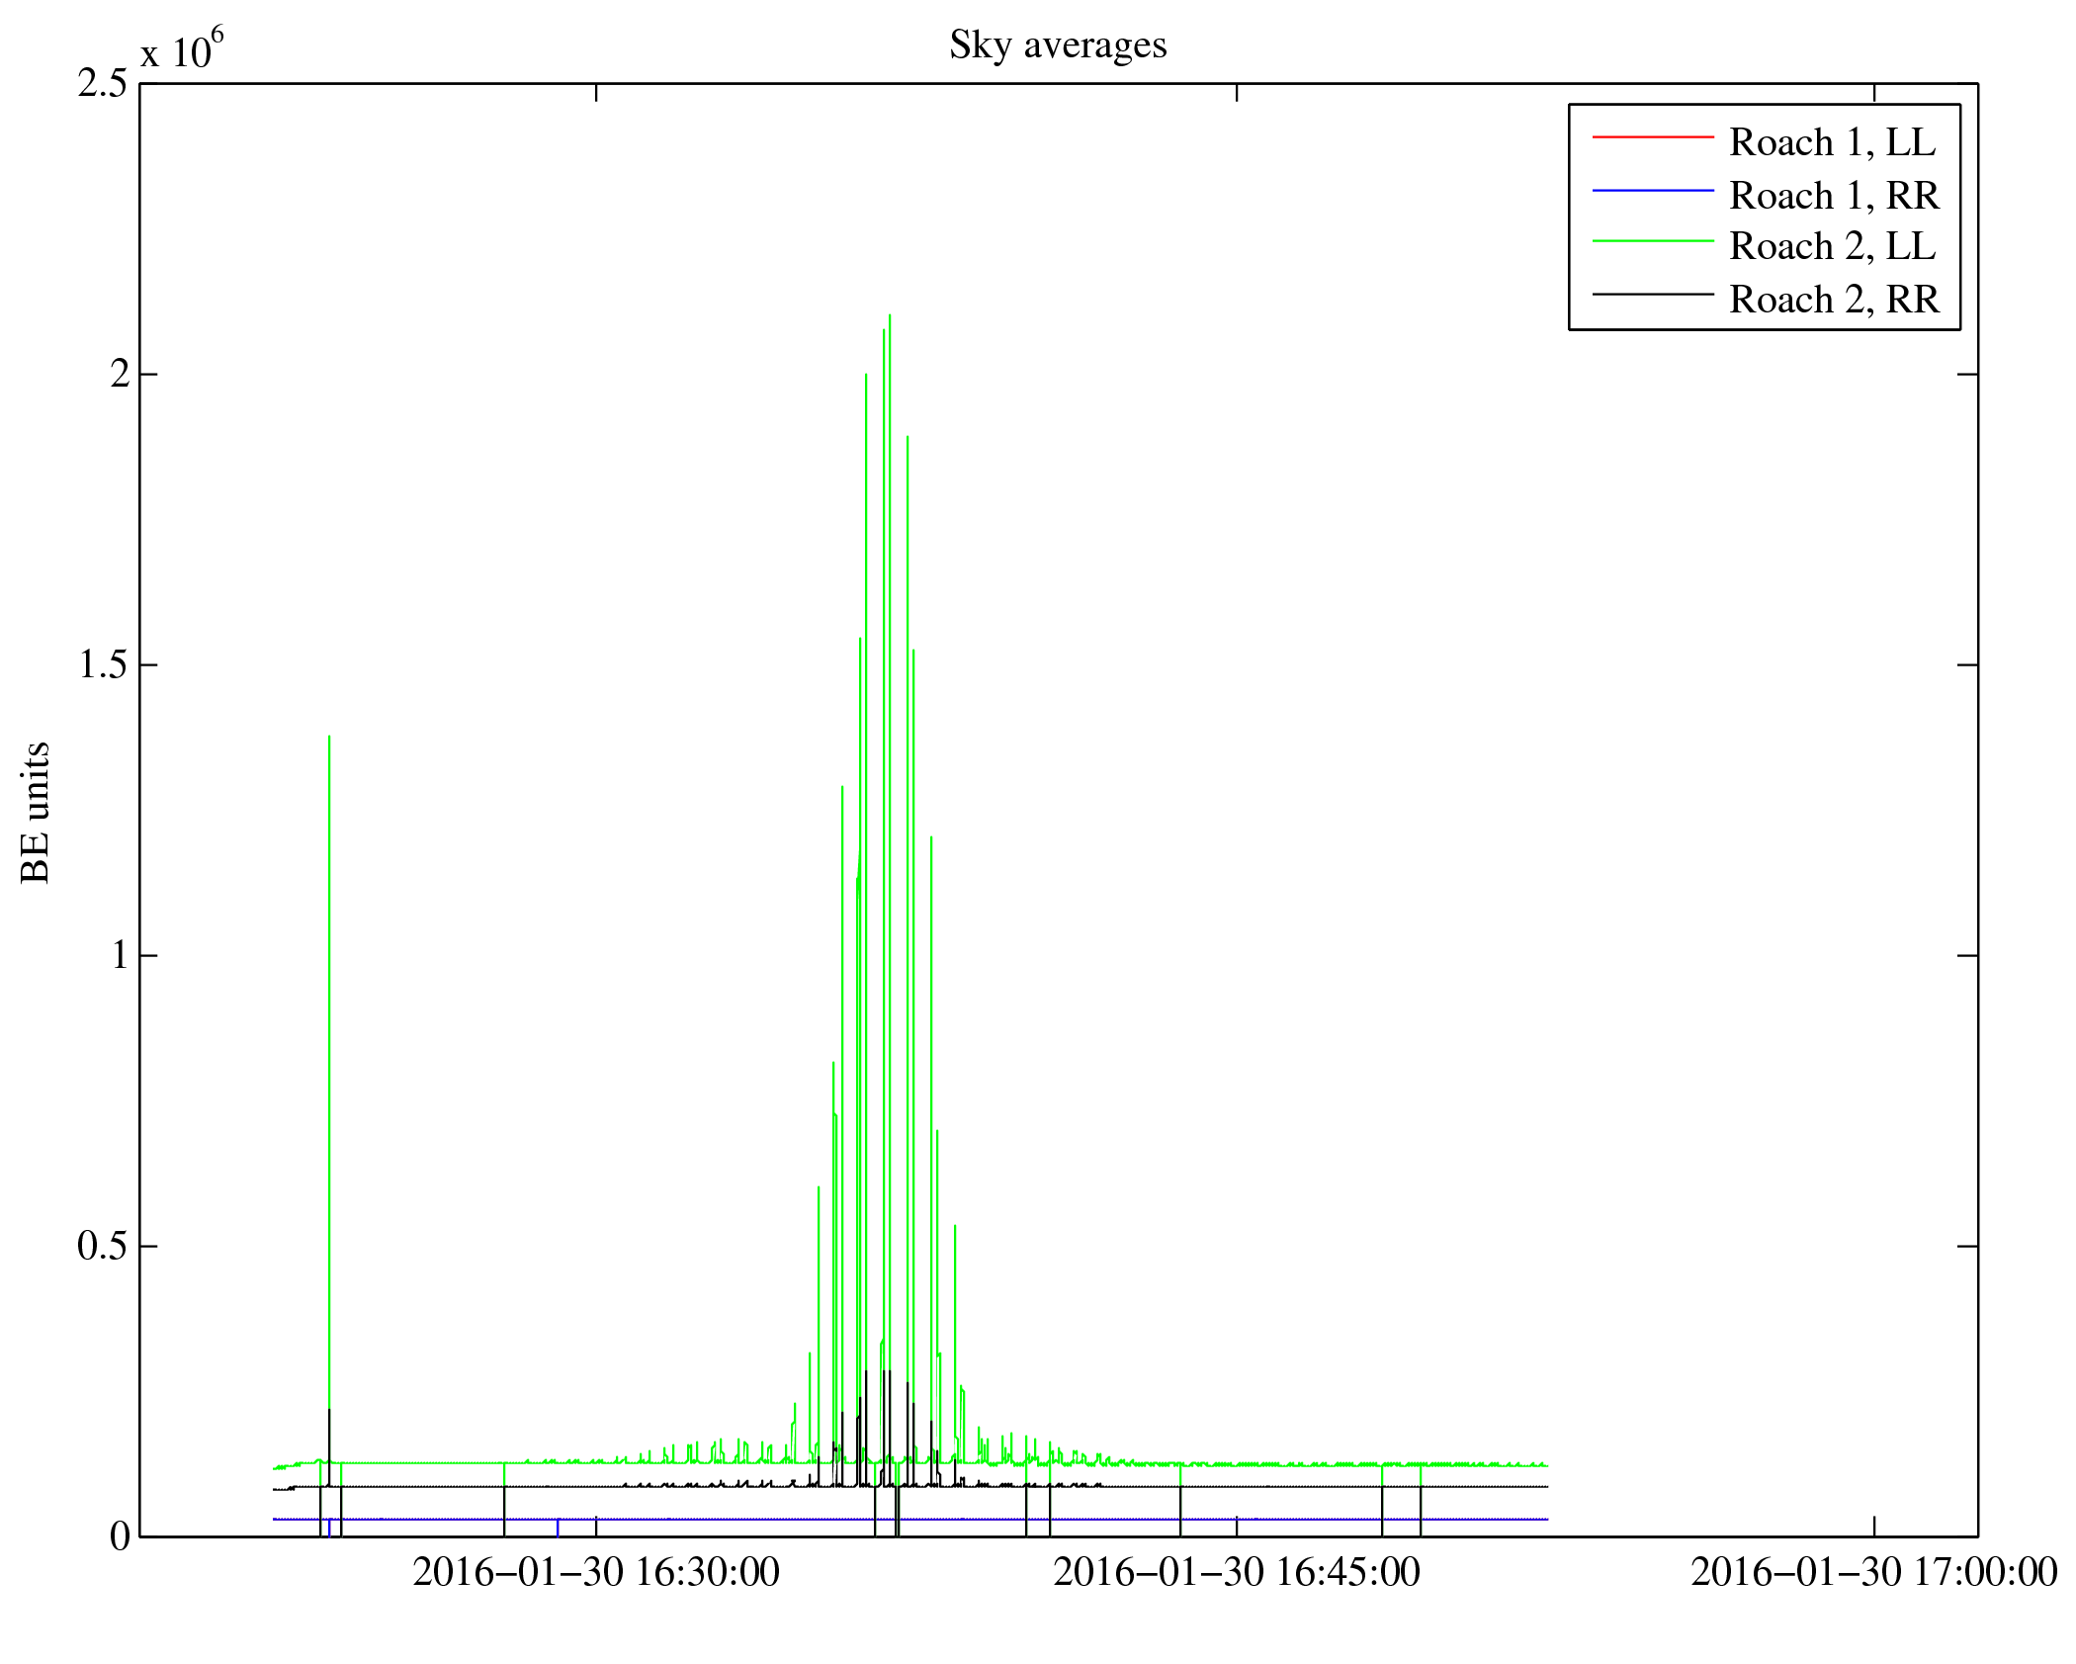Image resolution: width=2076 pixels, height=1664 pixels.
Task: Click the 1.5 y-axis tick label
Action: 103,665
